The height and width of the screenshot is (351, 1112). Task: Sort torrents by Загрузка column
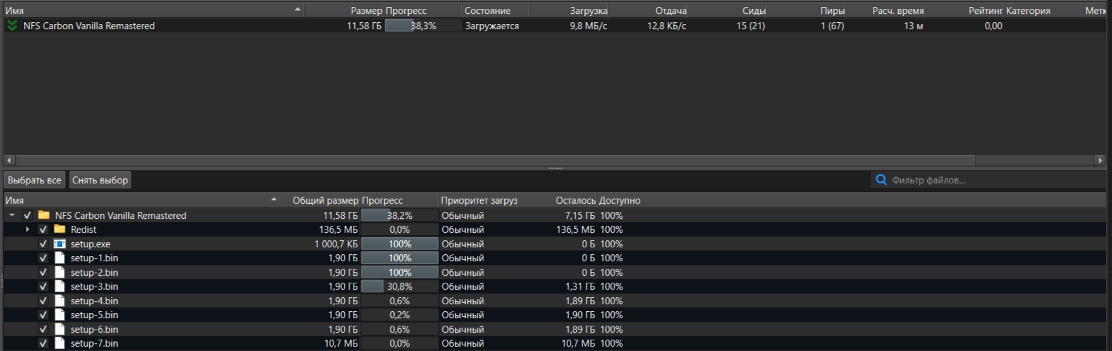point(569,10)
